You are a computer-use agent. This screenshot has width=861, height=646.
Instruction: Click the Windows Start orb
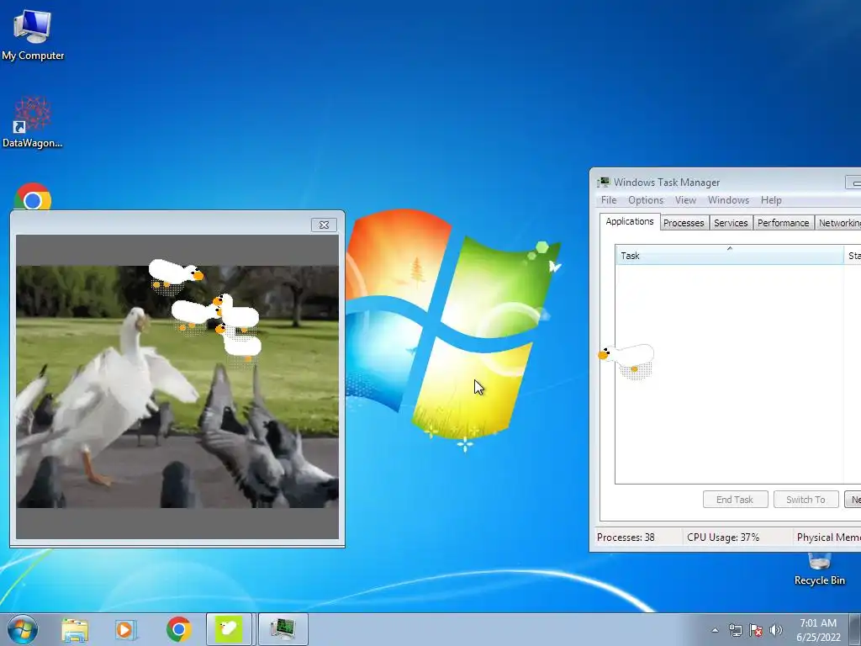[x=23, y=629]
